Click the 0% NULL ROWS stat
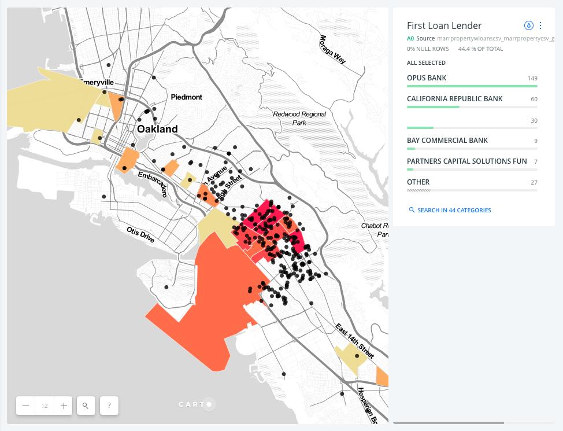Screen dimensions: 563x431 tap(428, 49)
